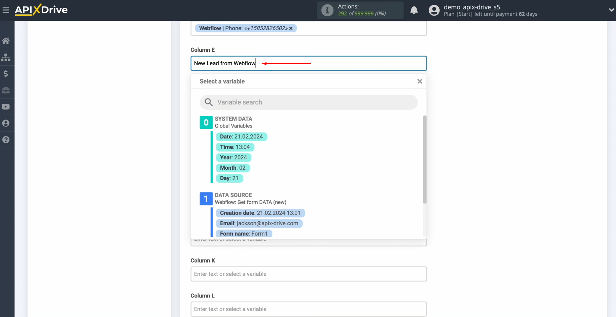Click the account avatar icon
Viewport: 616px width, 317px height.
tap(434, 10)
